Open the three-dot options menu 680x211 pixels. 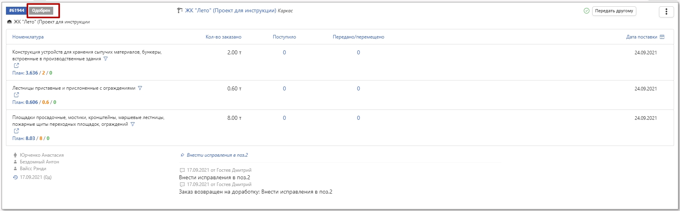pos(666,12)
